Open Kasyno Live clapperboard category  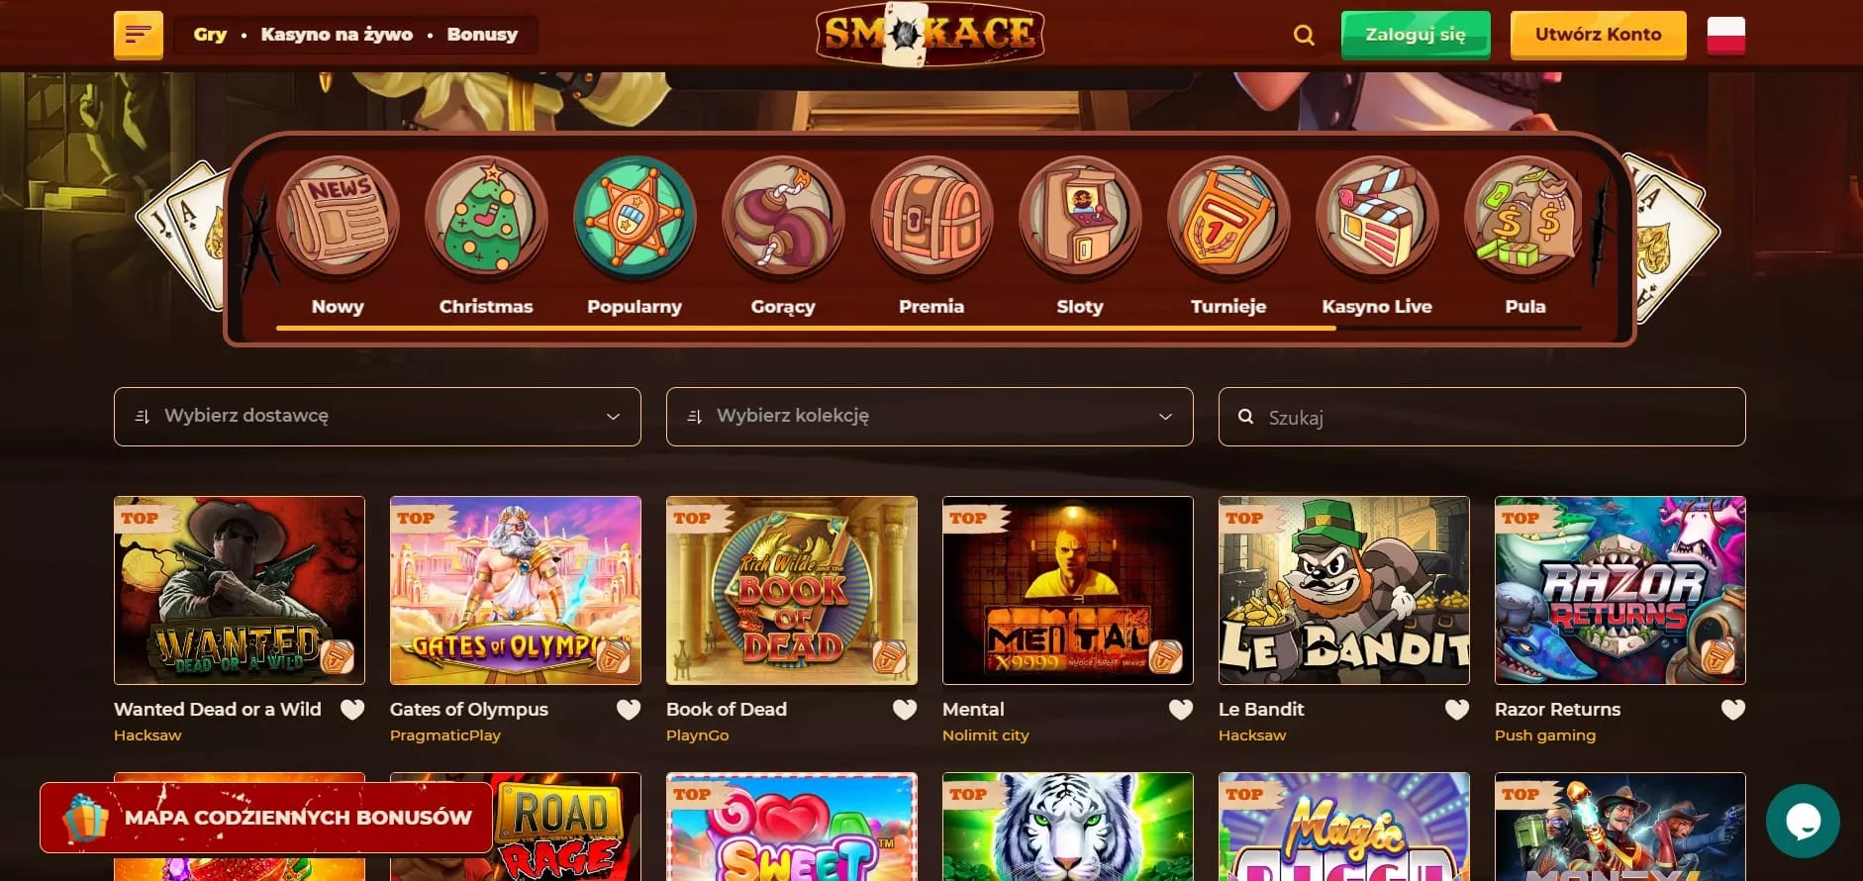(1377, 218)
